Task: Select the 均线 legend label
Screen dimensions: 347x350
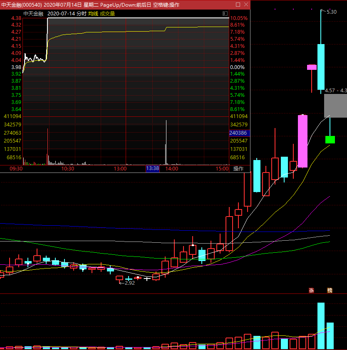Action: click(93, 14)
